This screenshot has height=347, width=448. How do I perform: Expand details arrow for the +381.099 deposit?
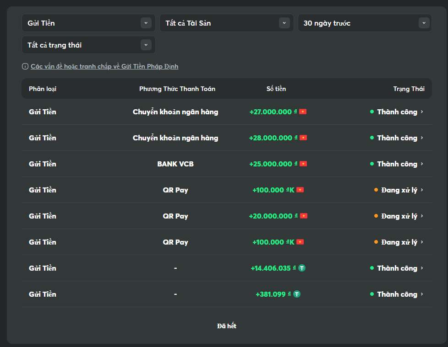422,294
